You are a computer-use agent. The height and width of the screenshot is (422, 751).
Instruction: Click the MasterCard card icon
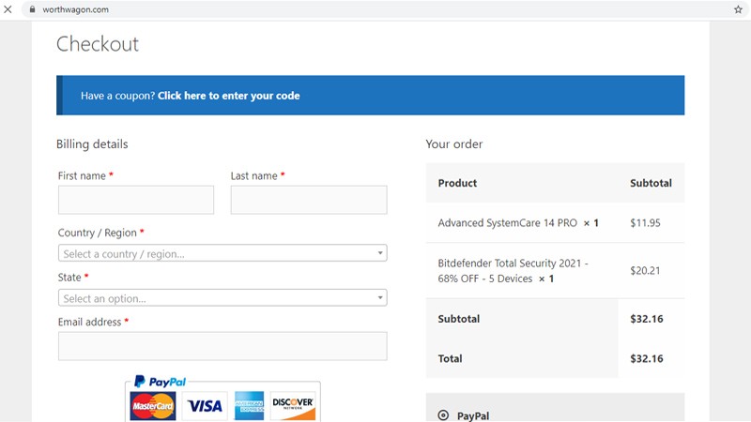tap(152, 406)
